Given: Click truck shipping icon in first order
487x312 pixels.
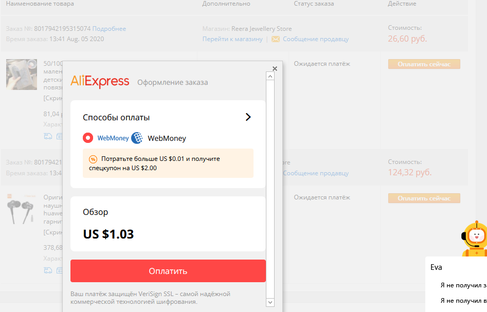Looking at the screenshot, I should click(48, 136).
